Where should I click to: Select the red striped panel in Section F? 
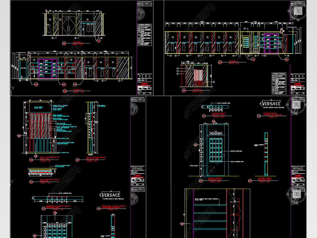click(x=198, y=78)
